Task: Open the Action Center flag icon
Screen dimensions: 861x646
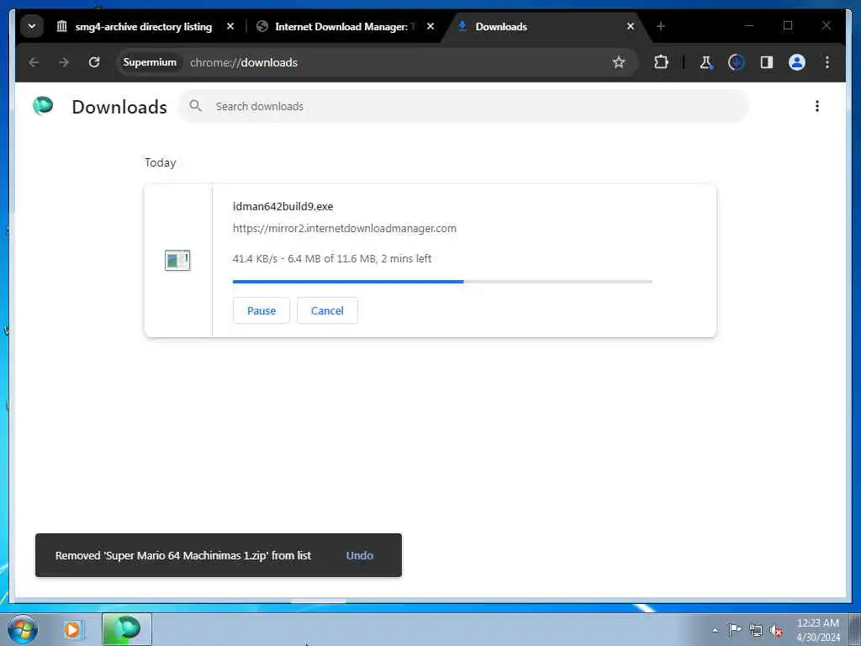Action: [735, 630]
